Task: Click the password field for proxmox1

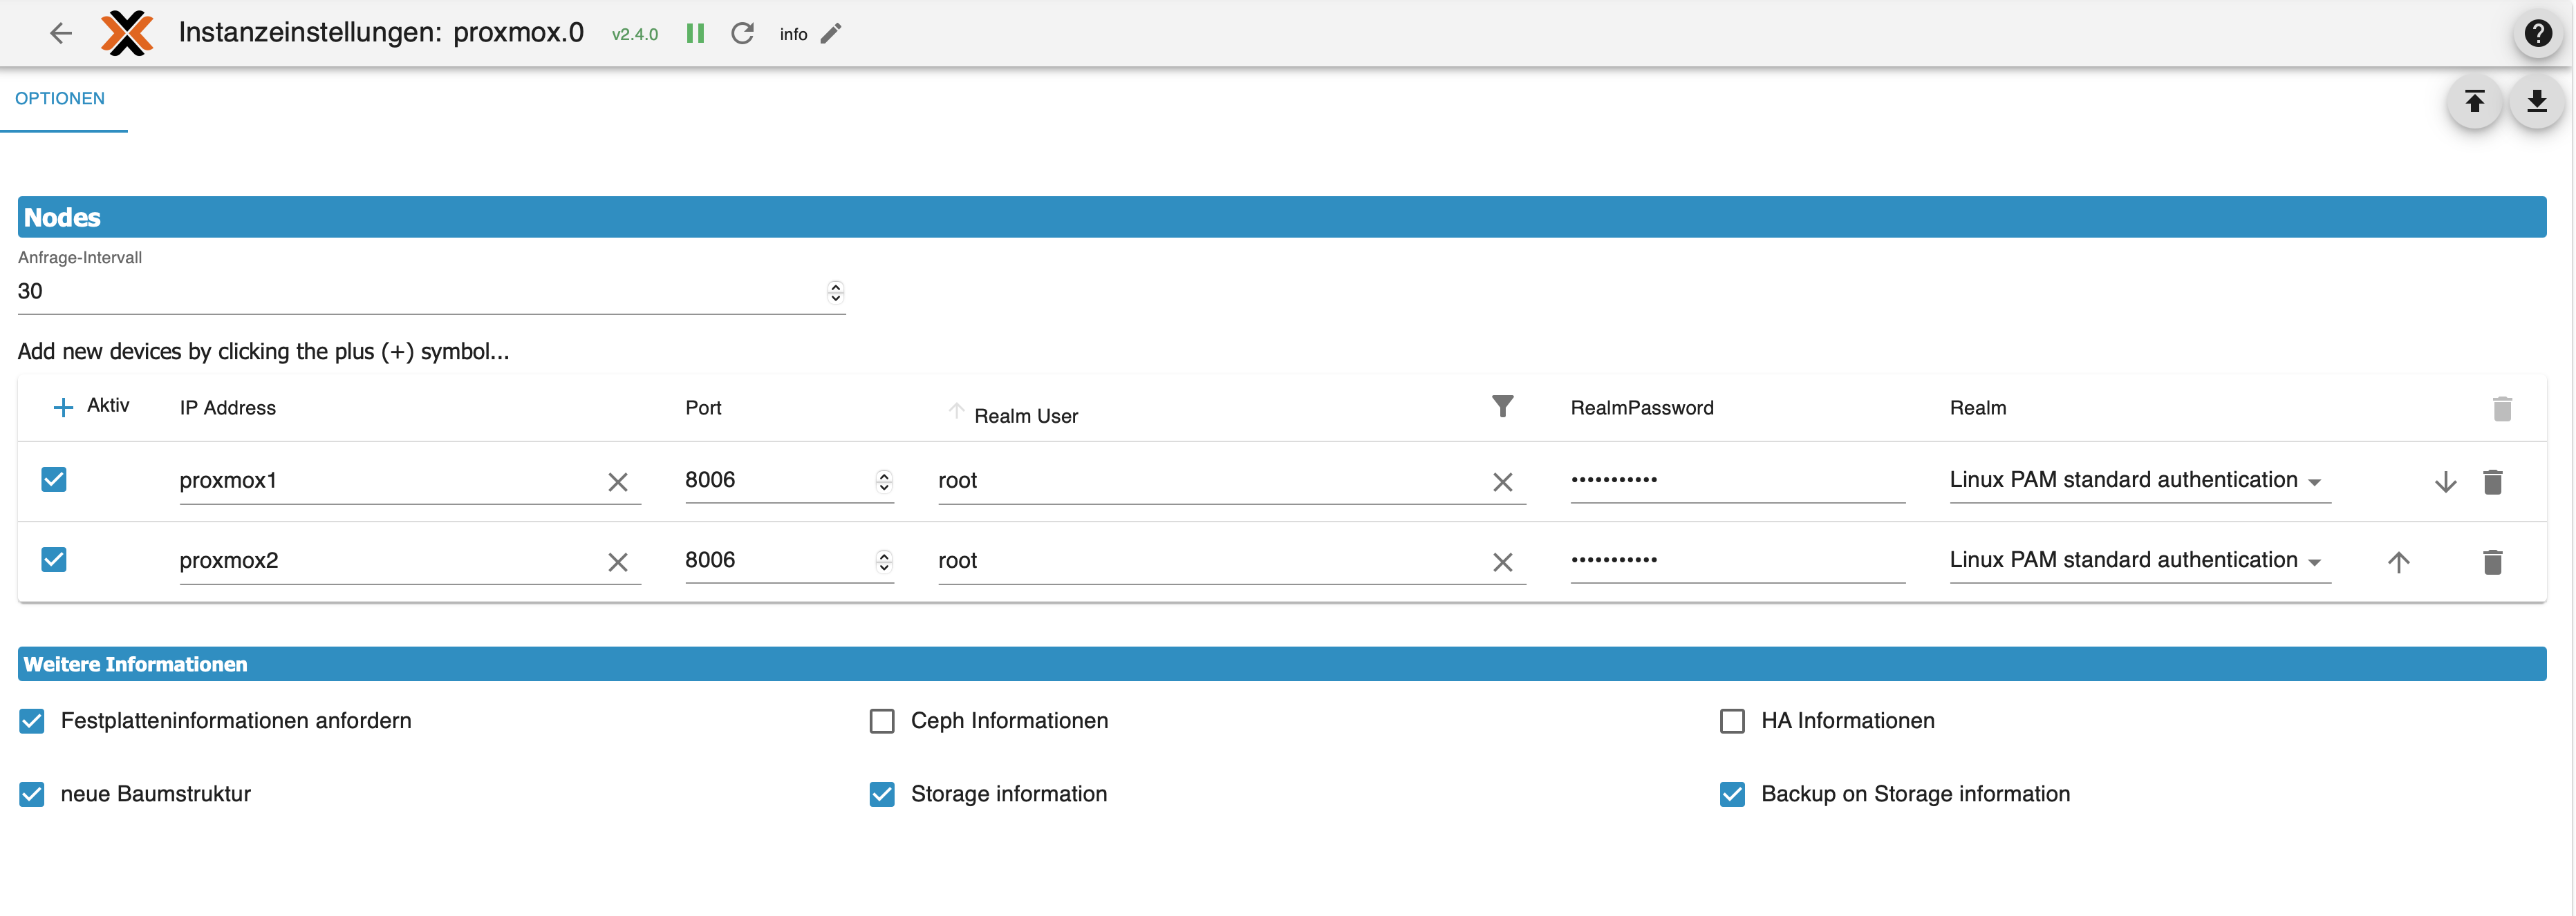Action: click(x=1737, y=481)
